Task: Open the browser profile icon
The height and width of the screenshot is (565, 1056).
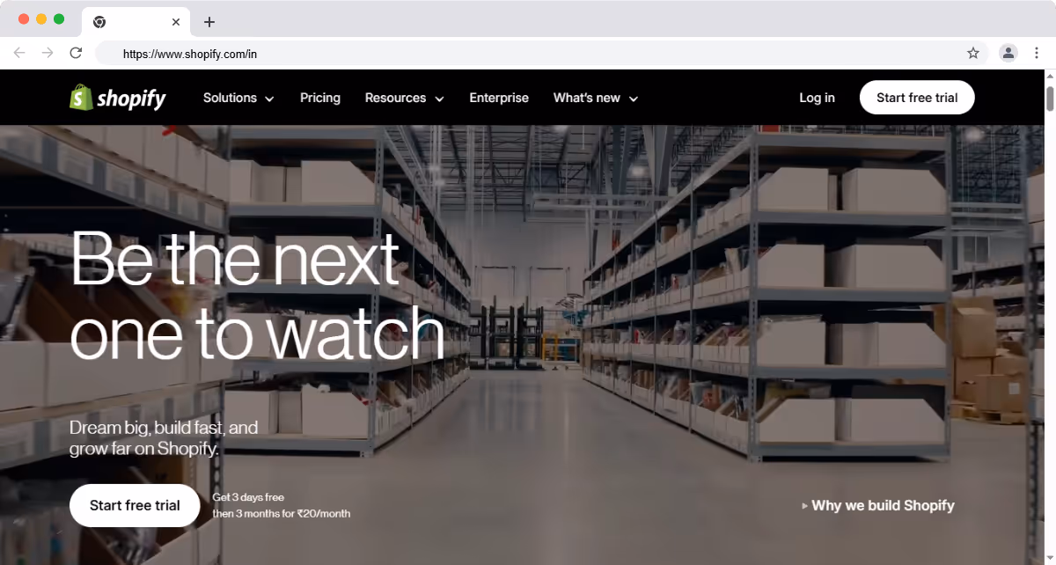Action: coord(1008,53)
